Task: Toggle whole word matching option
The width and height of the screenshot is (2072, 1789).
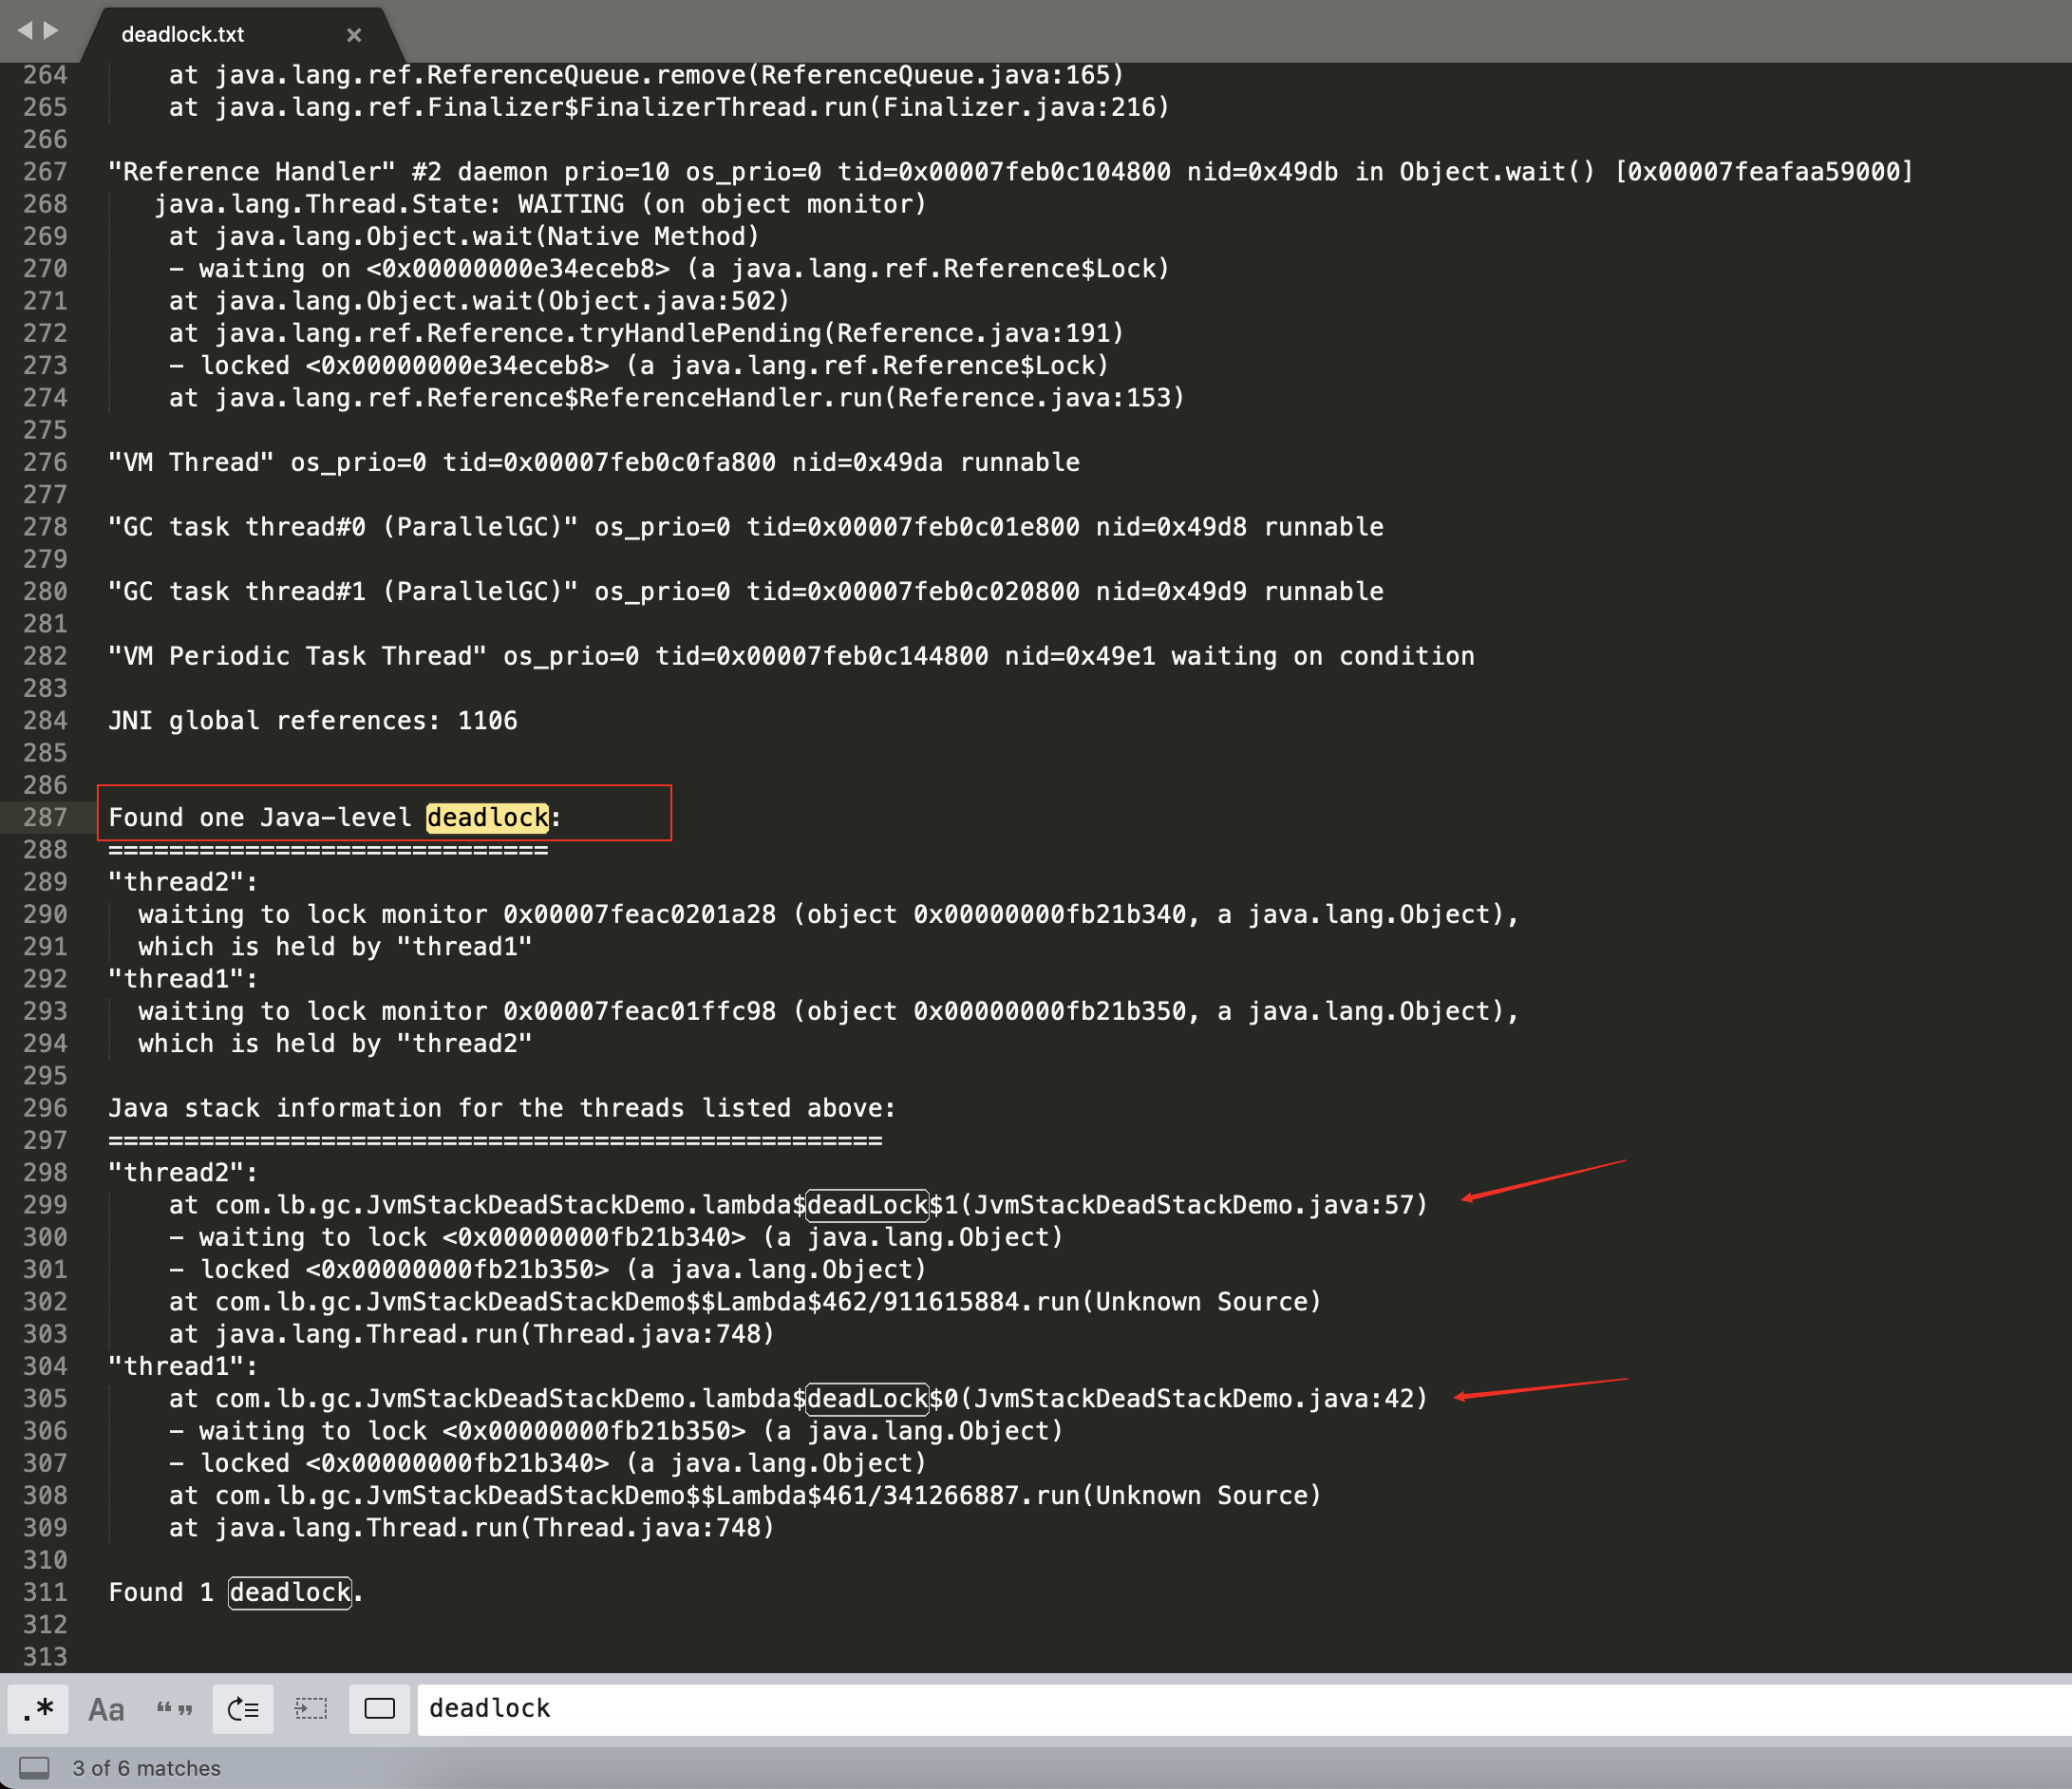Action: coord(174,1709)
